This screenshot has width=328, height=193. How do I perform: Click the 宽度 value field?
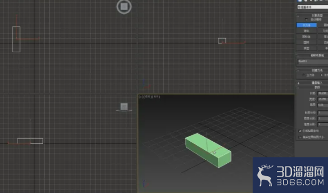pos(323,99)
